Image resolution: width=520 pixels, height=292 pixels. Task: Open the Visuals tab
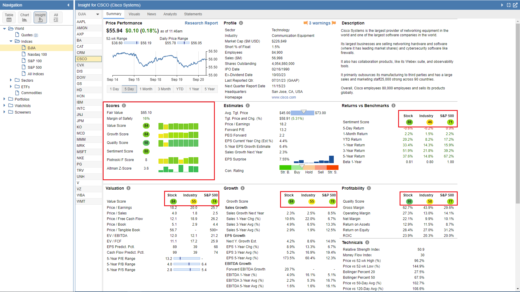134,14
